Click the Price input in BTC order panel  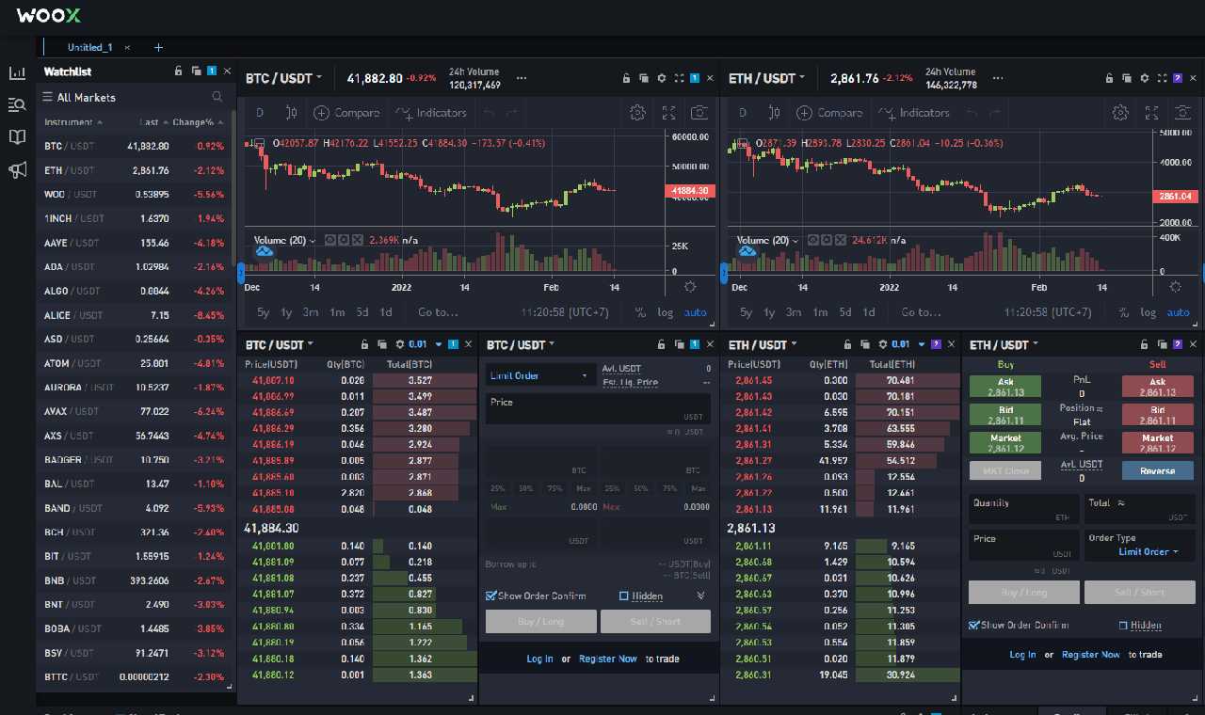pyautogui.click(x=598, y=408)
